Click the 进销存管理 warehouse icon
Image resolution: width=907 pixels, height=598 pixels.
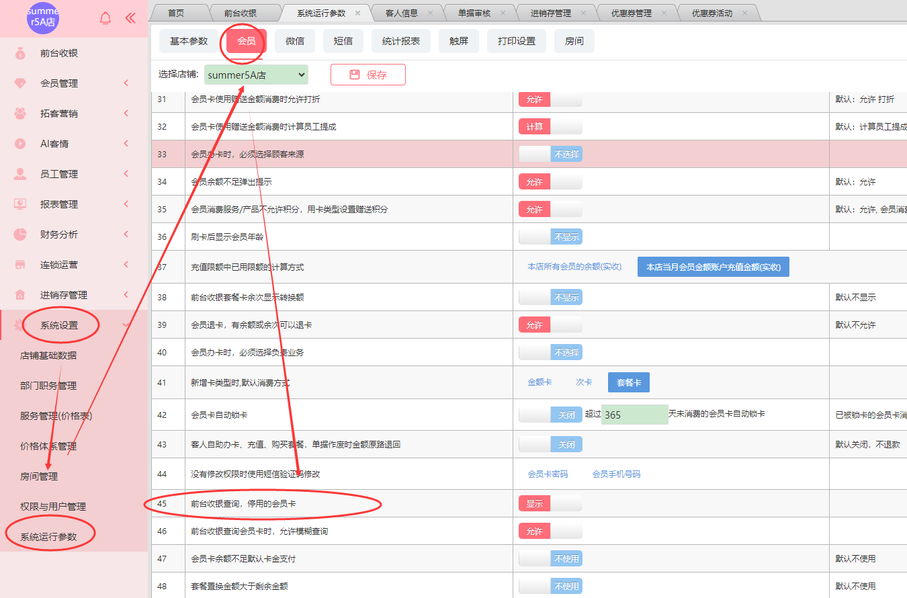(x=20, y=295)
